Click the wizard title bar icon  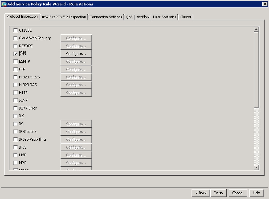tap(4, 4)
